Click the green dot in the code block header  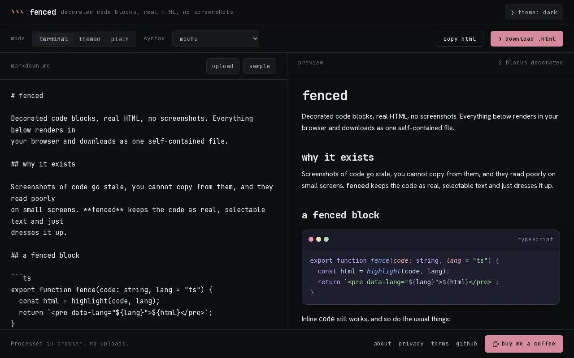(x=326, y=239)
